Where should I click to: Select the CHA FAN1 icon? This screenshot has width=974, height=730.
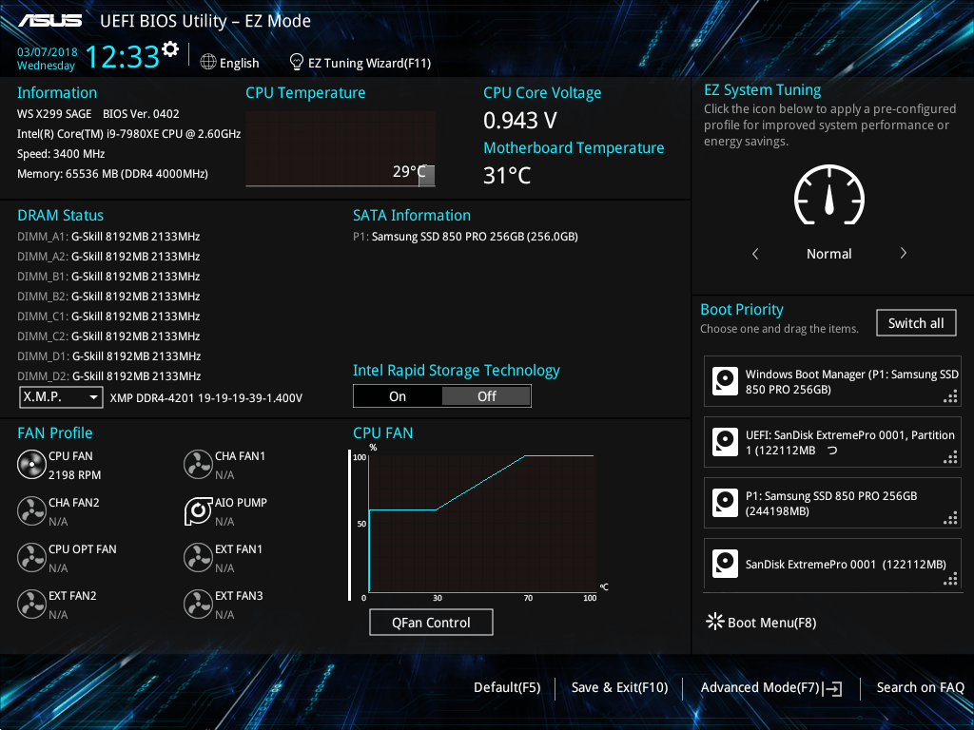(x=198, y=464)
